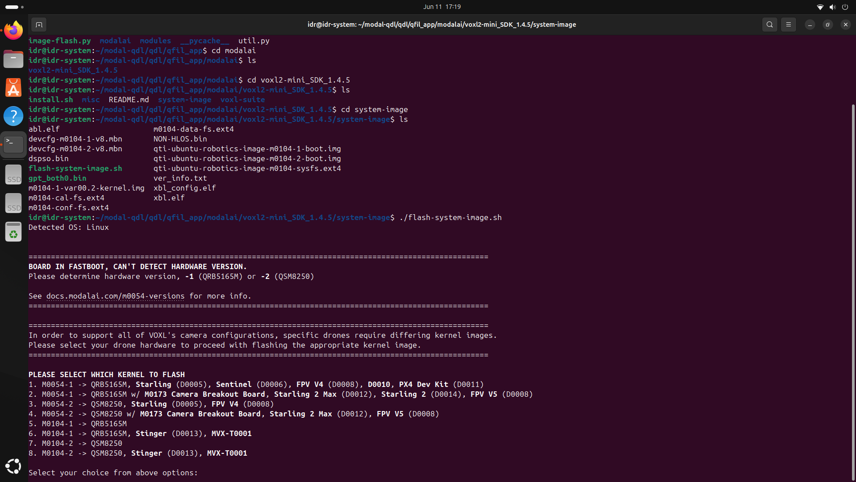The width and height of the screenshot is (856, 482).
Task: Click the Activities overview pill
Action: point(14,7)
